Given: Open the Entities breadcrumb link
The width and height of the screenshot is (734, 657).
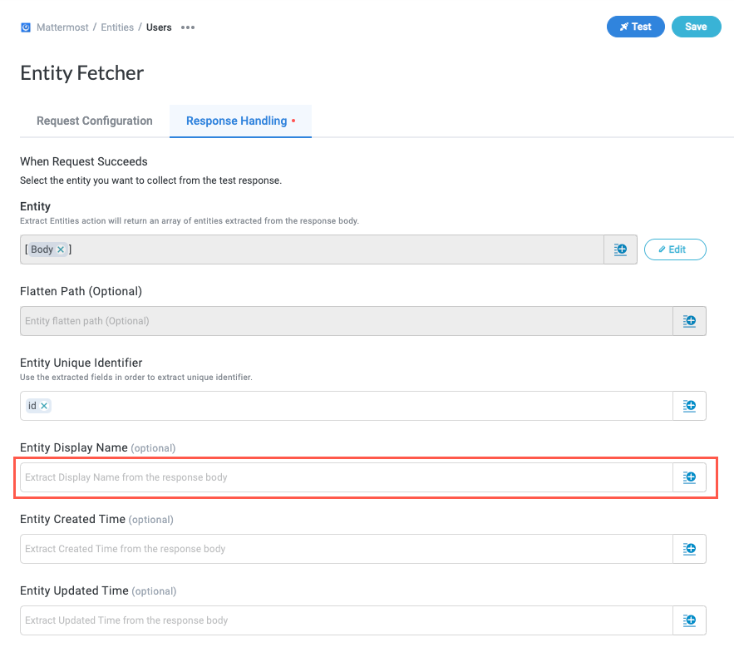Looking at the screenshot, I should (116, 27).
